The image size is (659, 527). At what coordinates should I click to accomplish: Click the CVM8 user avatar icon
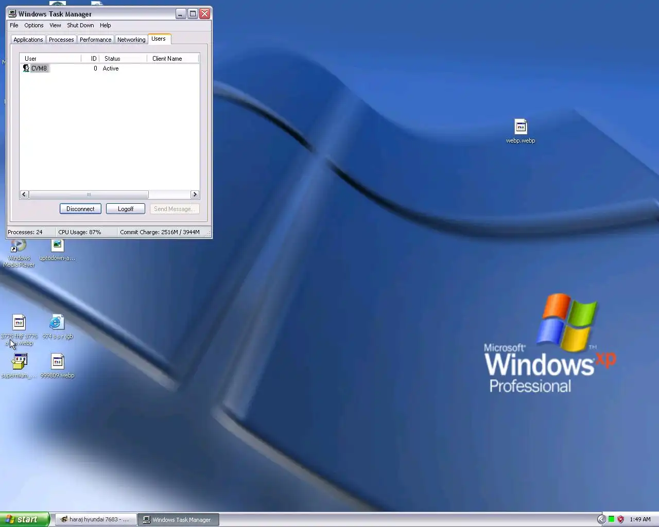click(x=26, y=68)
